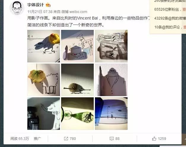This screenshot has width=186, height=147.
Task: Open the 字体设计 username link
Action: 36,5
